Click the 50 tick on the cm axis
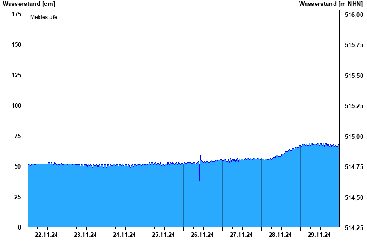Image resolution: width=367 pixels, height=252 pixels. [x=18, y=166]
